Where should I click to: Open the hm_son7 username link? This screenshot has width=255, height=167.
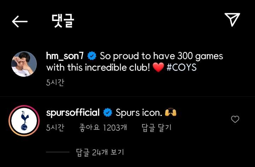tap(65, 56)
